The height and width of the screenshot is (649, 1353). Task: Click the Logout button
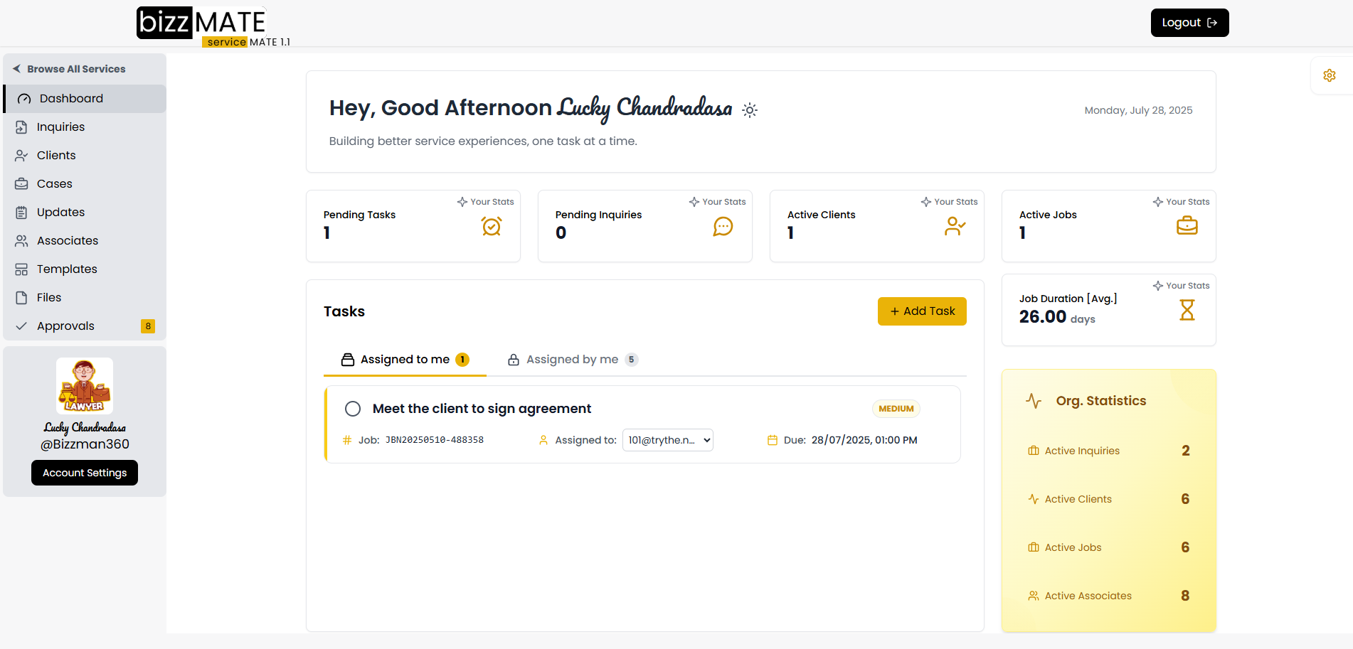[x=1189, y=23]
